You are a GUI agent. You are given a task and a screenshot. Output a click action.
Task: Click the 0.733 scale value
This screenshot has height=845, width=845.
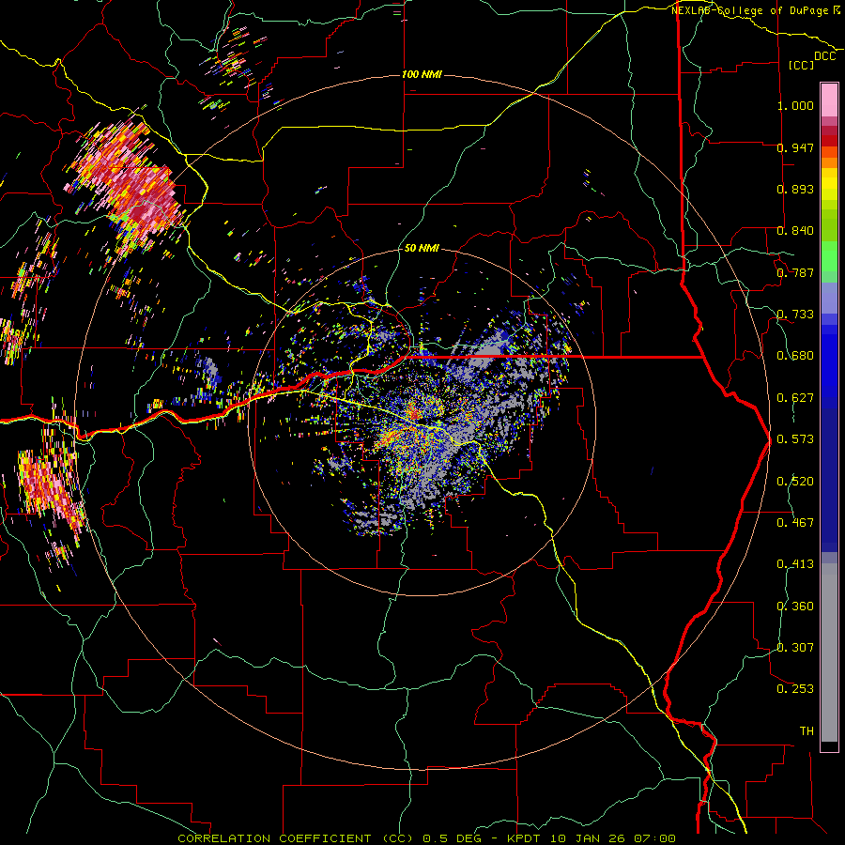[795, 315]
